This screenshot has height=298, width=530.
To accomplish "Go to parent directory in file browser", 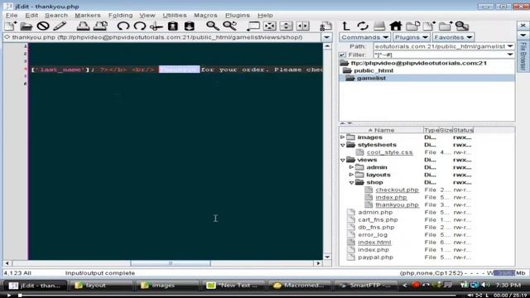I will [346, 26].
